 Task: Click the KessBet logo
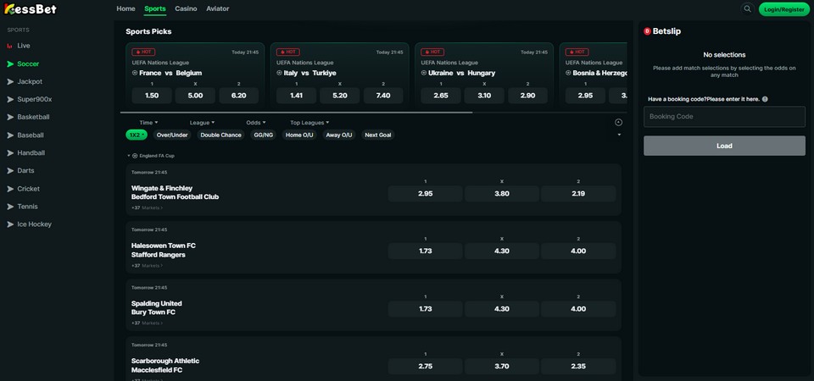click(31, 8)
